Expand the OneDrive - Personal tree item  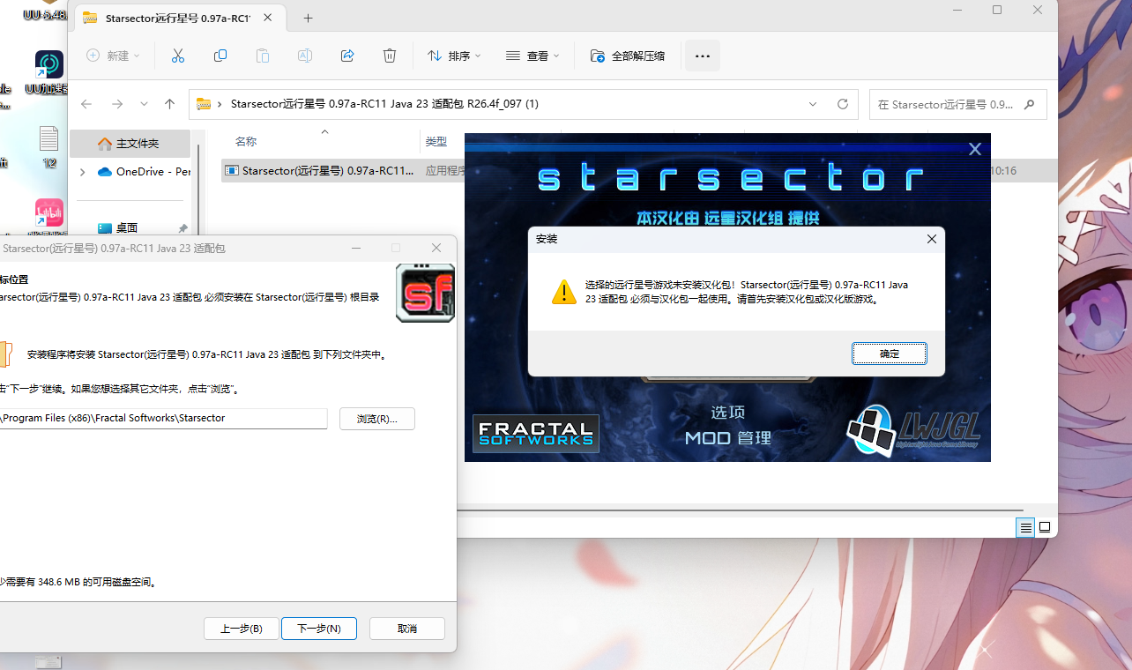[82, 171]
